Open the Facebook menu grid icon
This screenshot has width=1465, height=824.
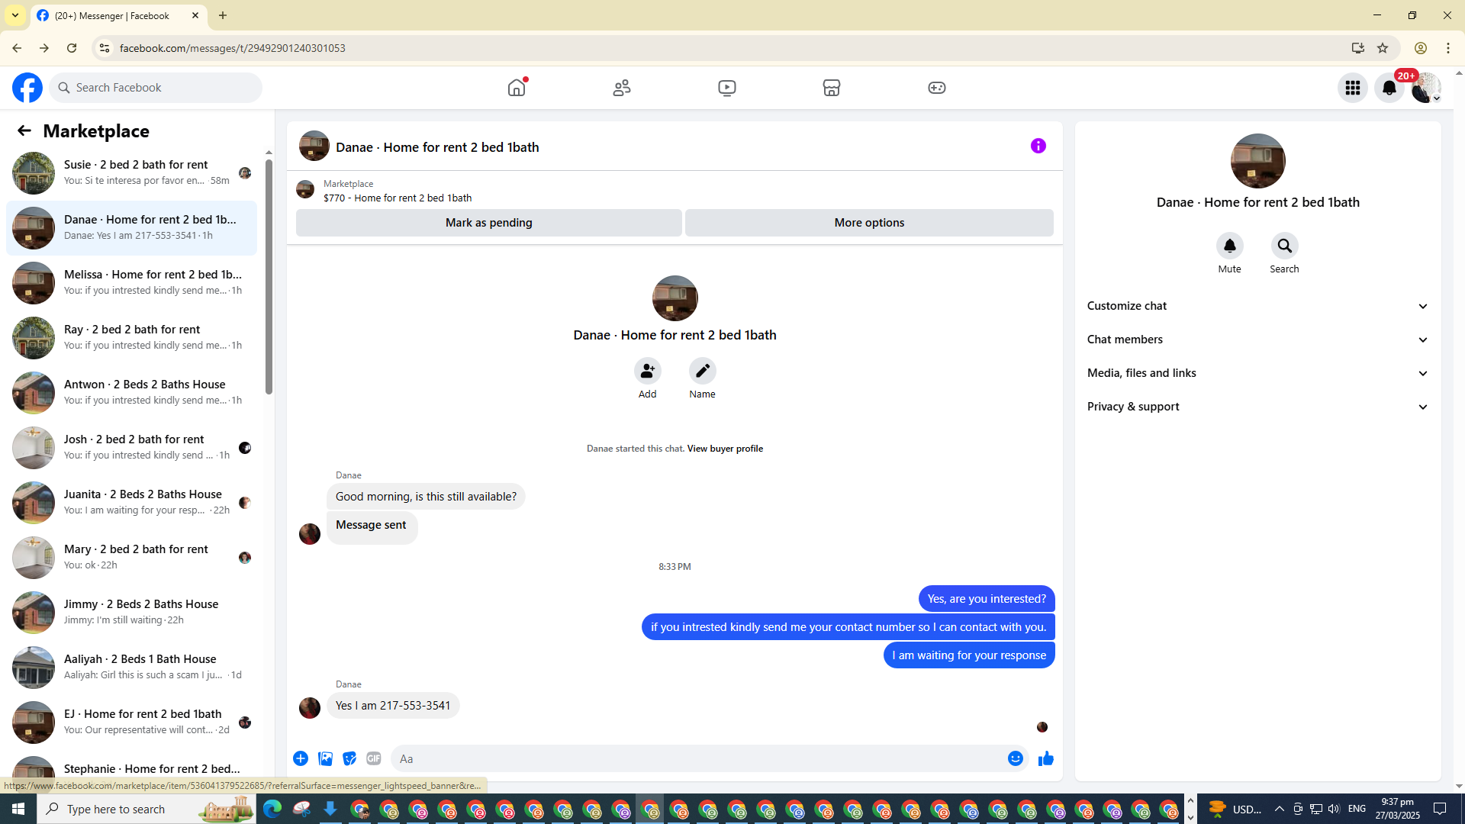click(x=1353, y=88)
